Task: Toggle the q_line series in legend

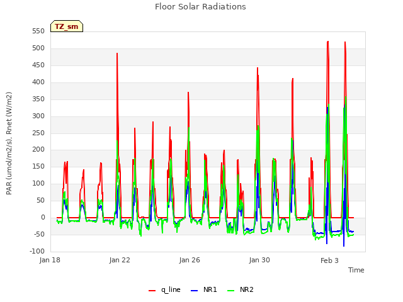Action: click(164, 289)
